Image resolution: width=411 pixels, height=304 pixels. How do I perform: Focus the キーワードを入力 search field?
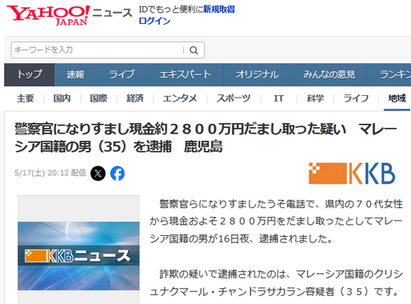tap(98, 50)
